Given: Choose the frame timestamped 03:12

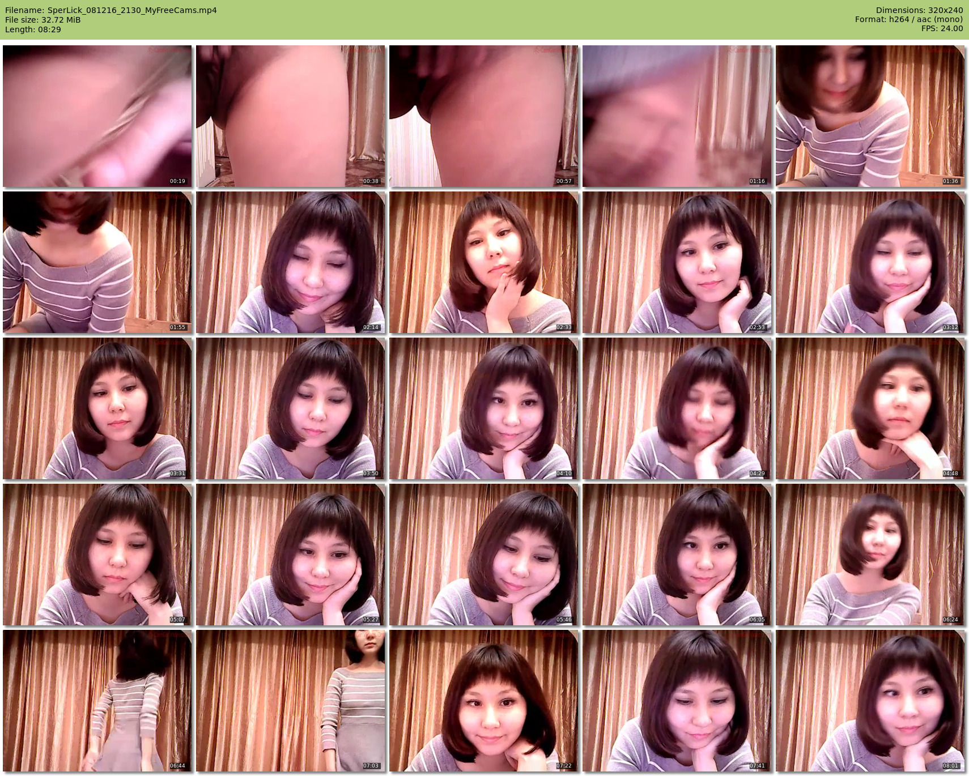Looking at the screenshot, I should 870,262.
